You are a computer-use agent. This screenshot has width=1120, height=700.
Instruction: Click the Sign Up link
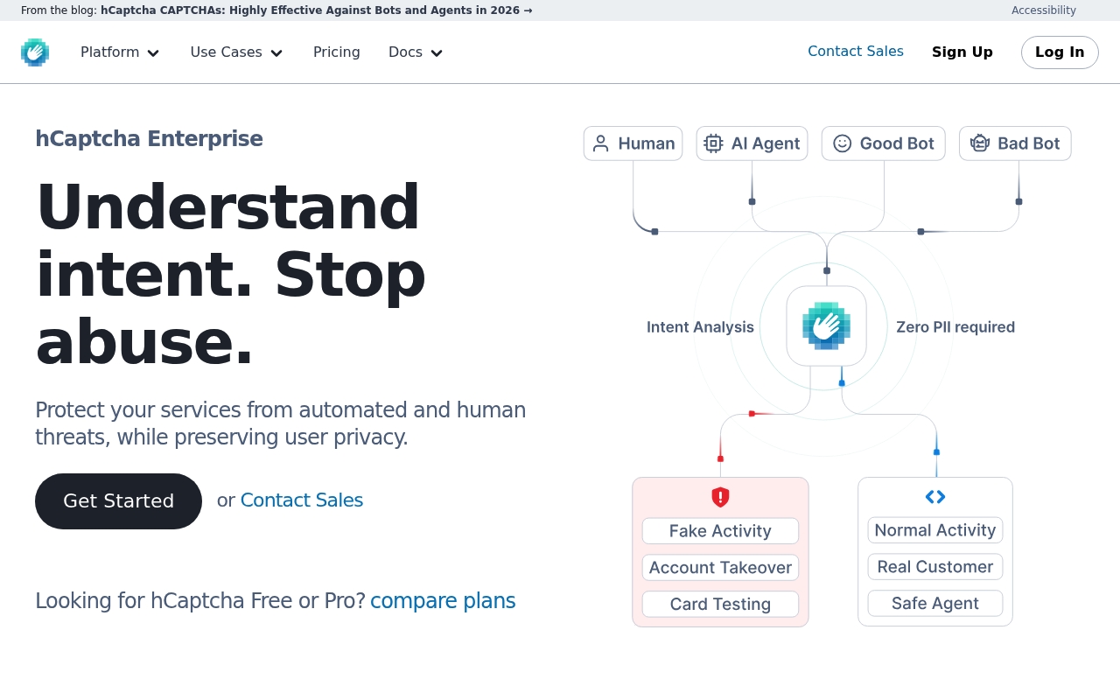pyautogui.click(x=962, y=52)
